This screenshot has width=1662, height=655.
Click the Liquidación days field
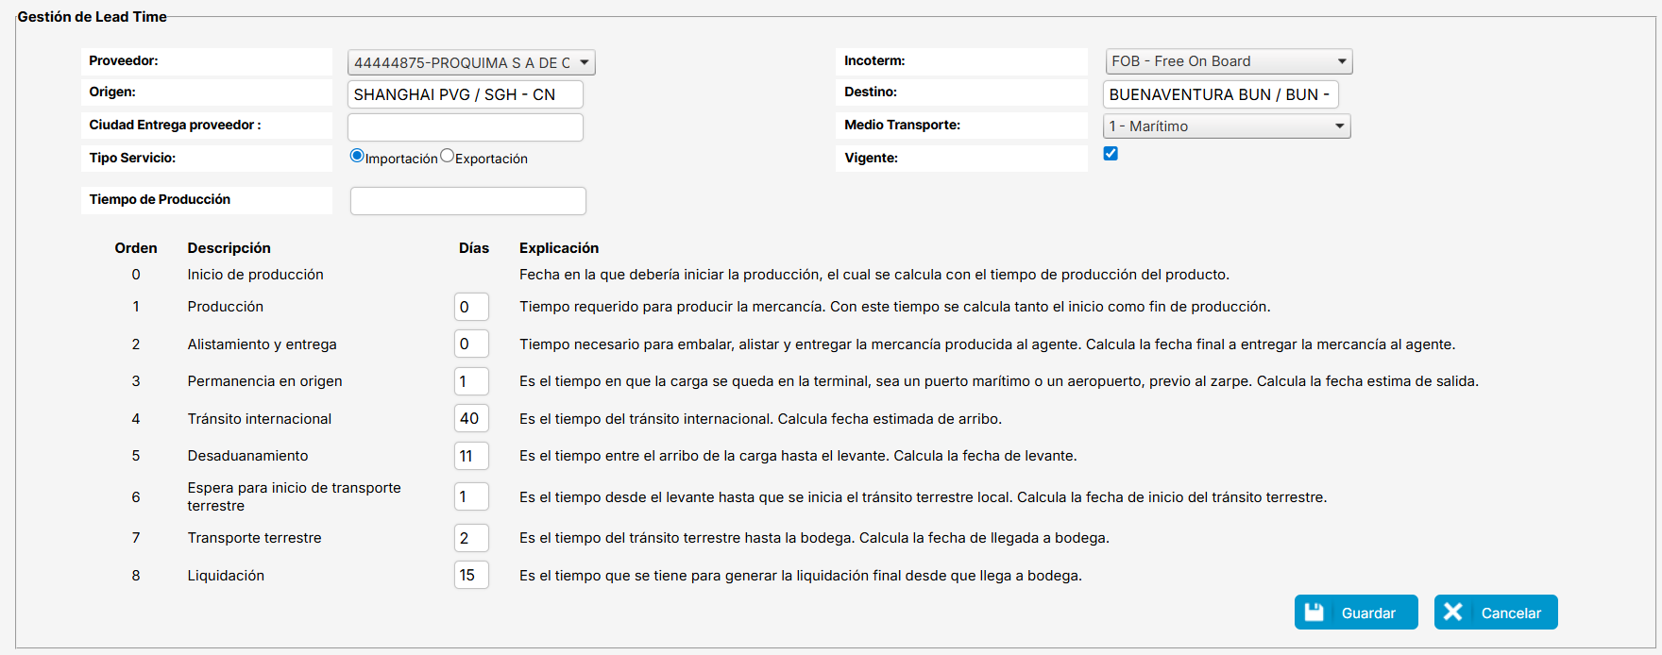[470, 575]
